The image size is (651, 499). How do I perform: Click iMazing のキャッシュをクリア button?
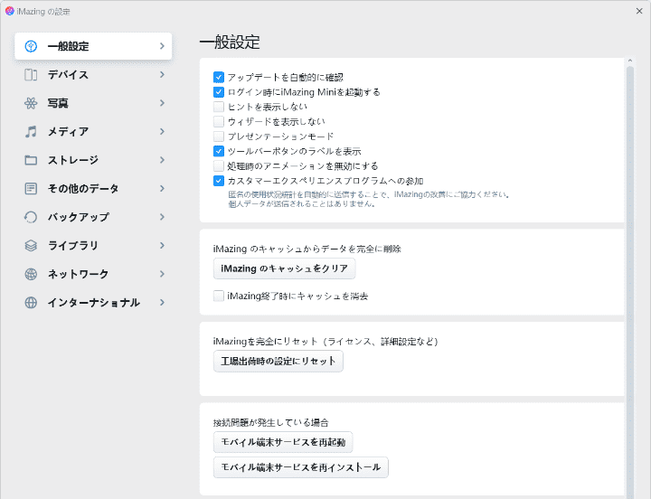[285, 268]
